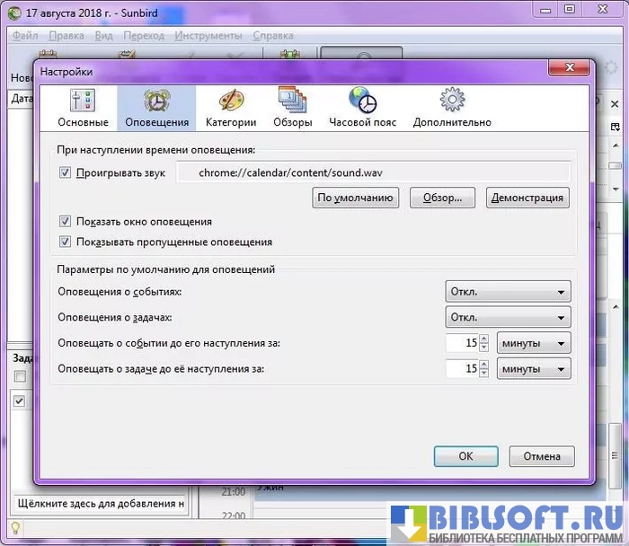Viewport: 629px width, 546px height.
Task: Toggle the Проигрывать звук checkbox
Action: [x=65, y=172]
